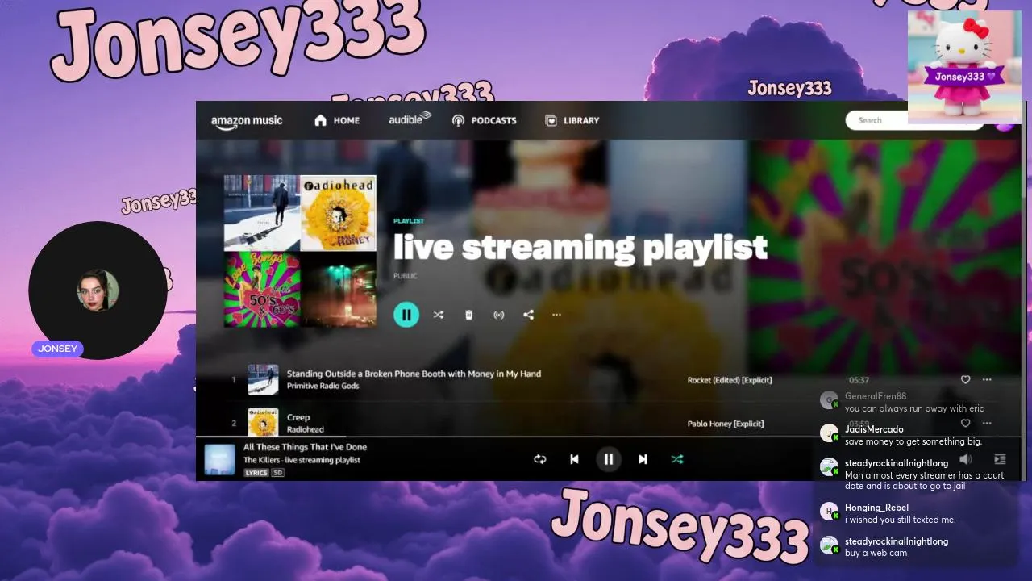Pause playback in the bottom player bar
This screenshot has height=581, width=1032.
(609, 459)
